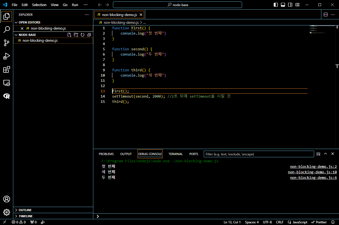Toggle the bottom panel layout button

click(283, 5)
